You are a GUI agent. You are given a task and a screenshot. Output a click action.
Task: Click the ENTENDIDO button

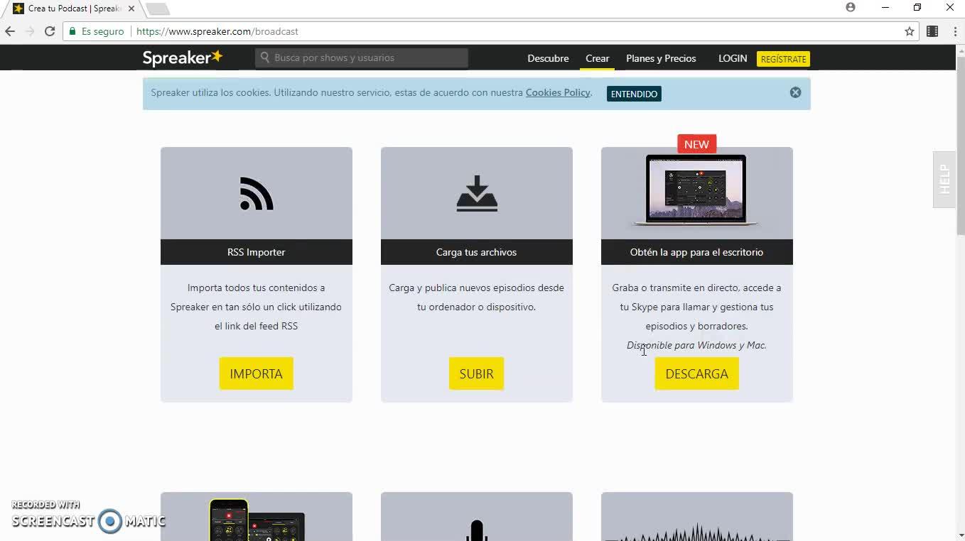click(x=634, y=94)
